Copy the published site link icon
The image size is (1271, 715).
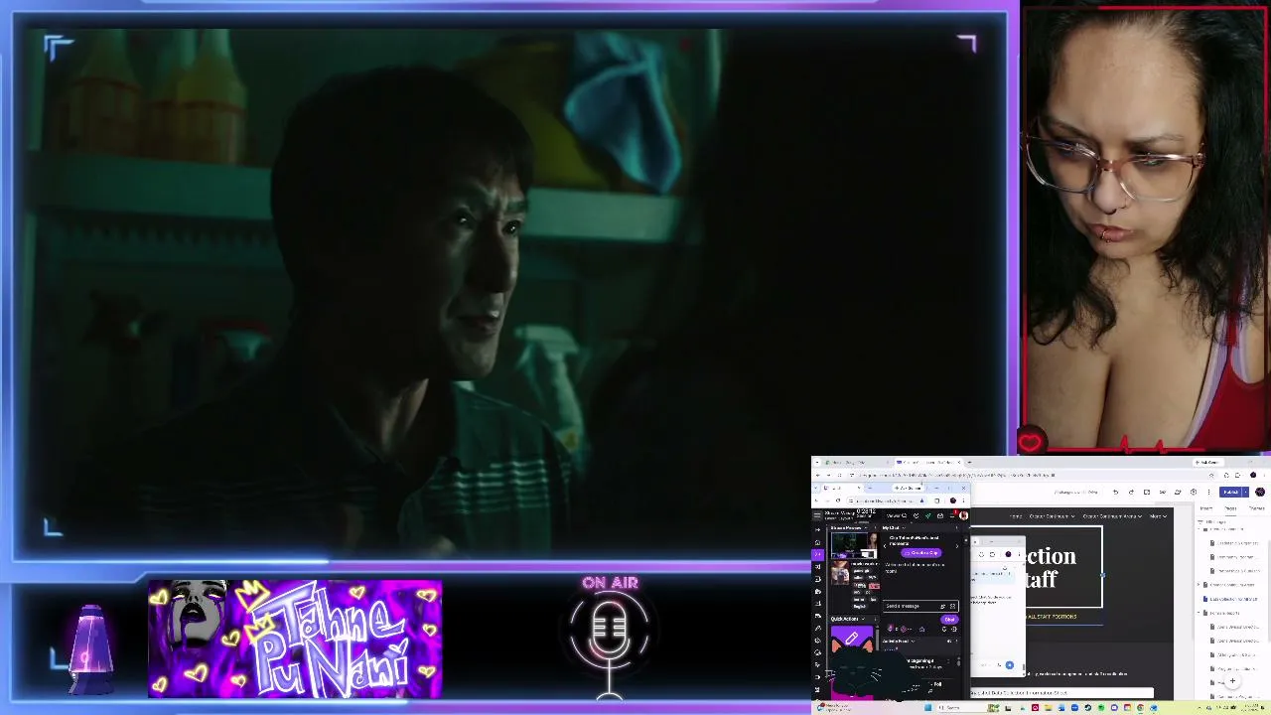(1163, 493)
